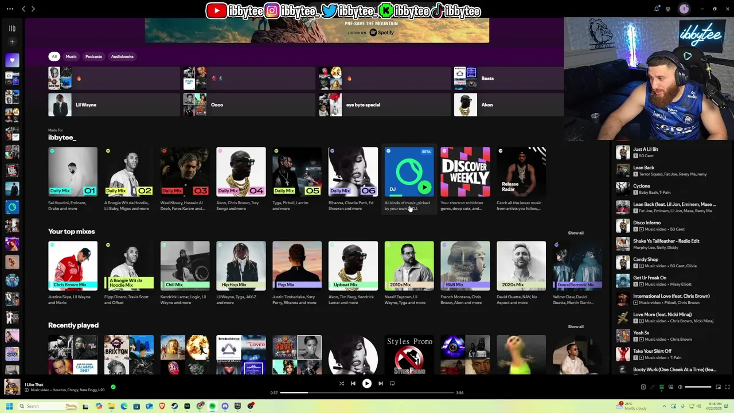Open the Lil Wayne shortcut tile
The image size is (734, 413).
coord(114,105)
